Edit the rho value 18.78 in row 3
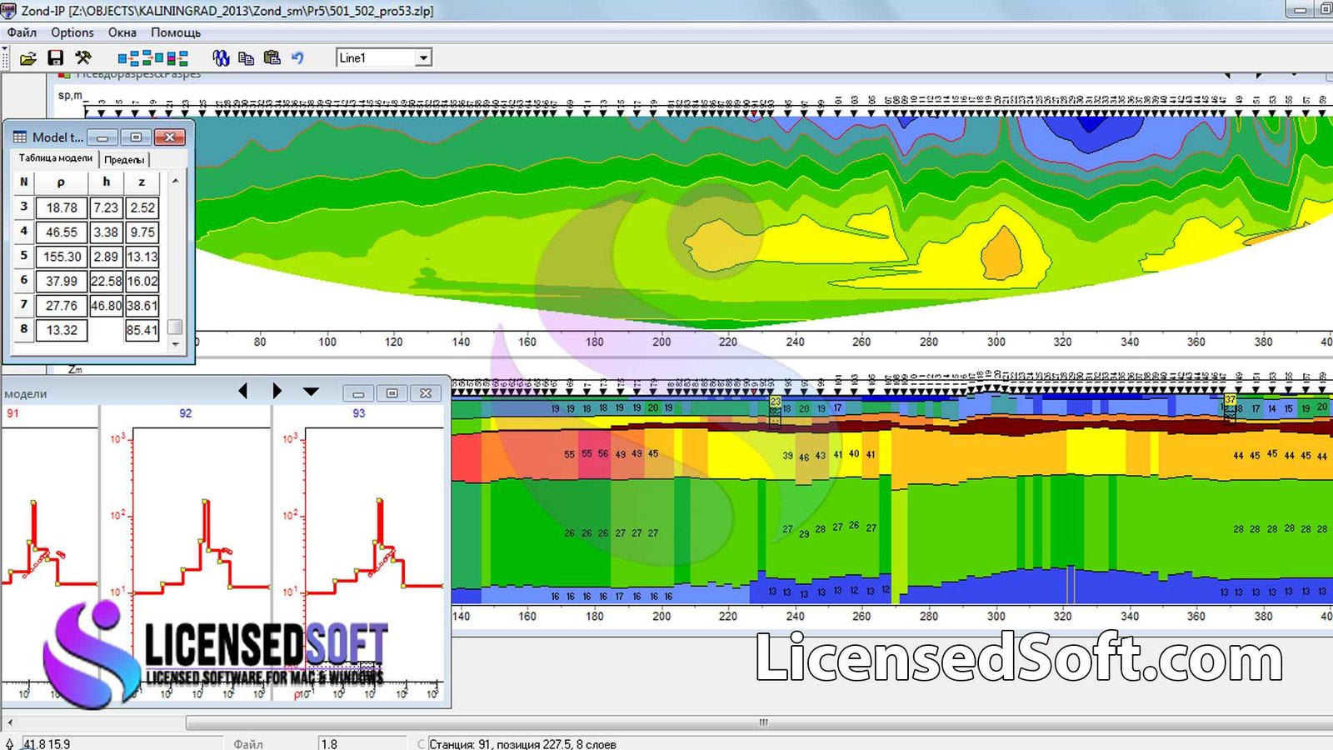Screen dimensions: 1333x750 click(62, 207)
